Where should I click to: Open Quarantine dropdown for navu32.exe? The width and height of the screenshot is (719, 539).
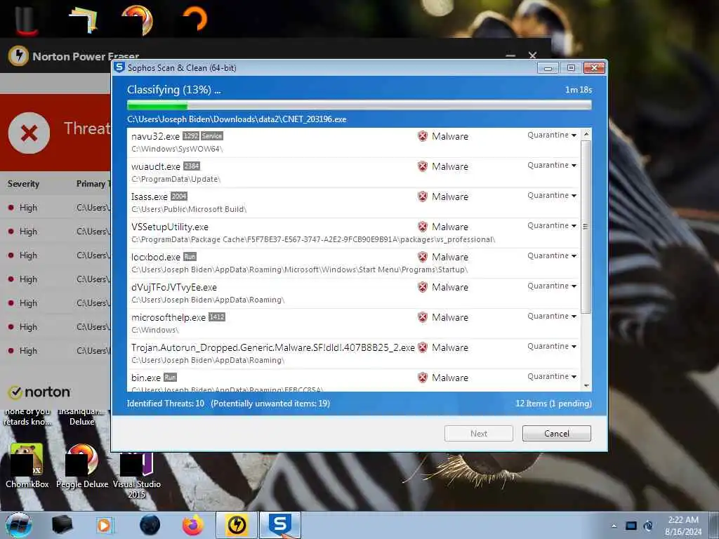[x=552, y=135]
